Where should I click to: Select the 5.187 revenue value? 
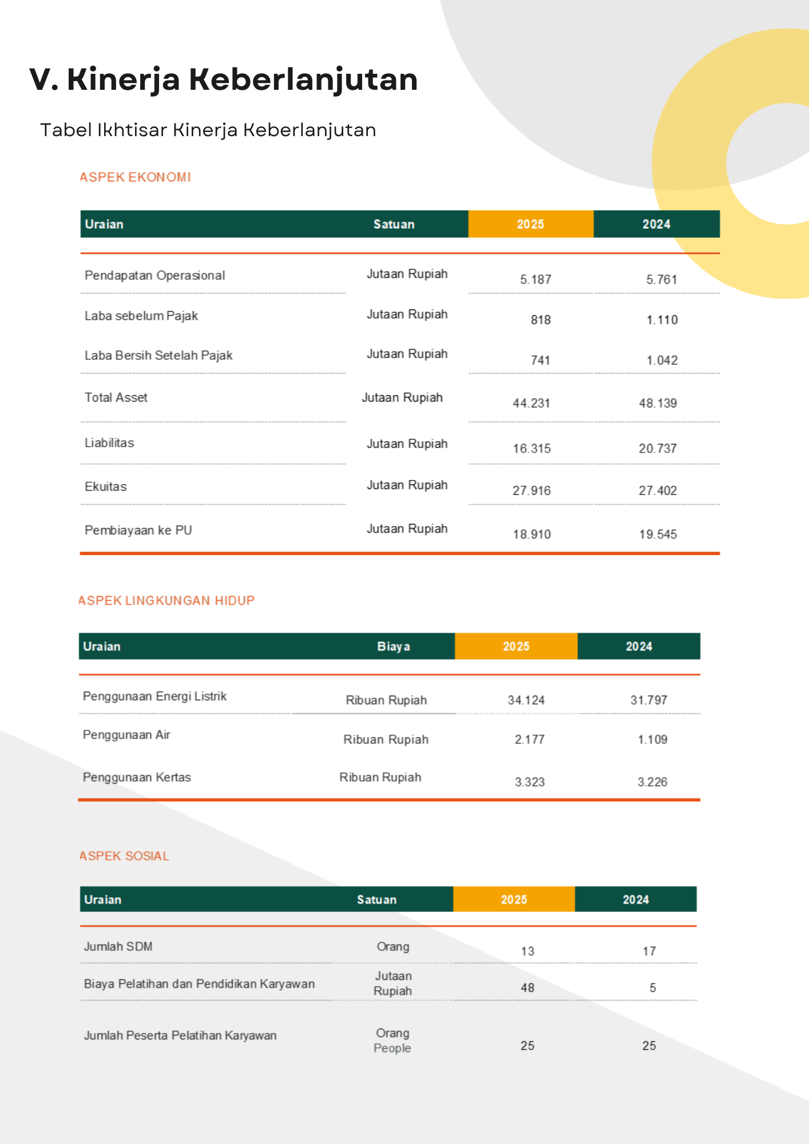[536, 280]
